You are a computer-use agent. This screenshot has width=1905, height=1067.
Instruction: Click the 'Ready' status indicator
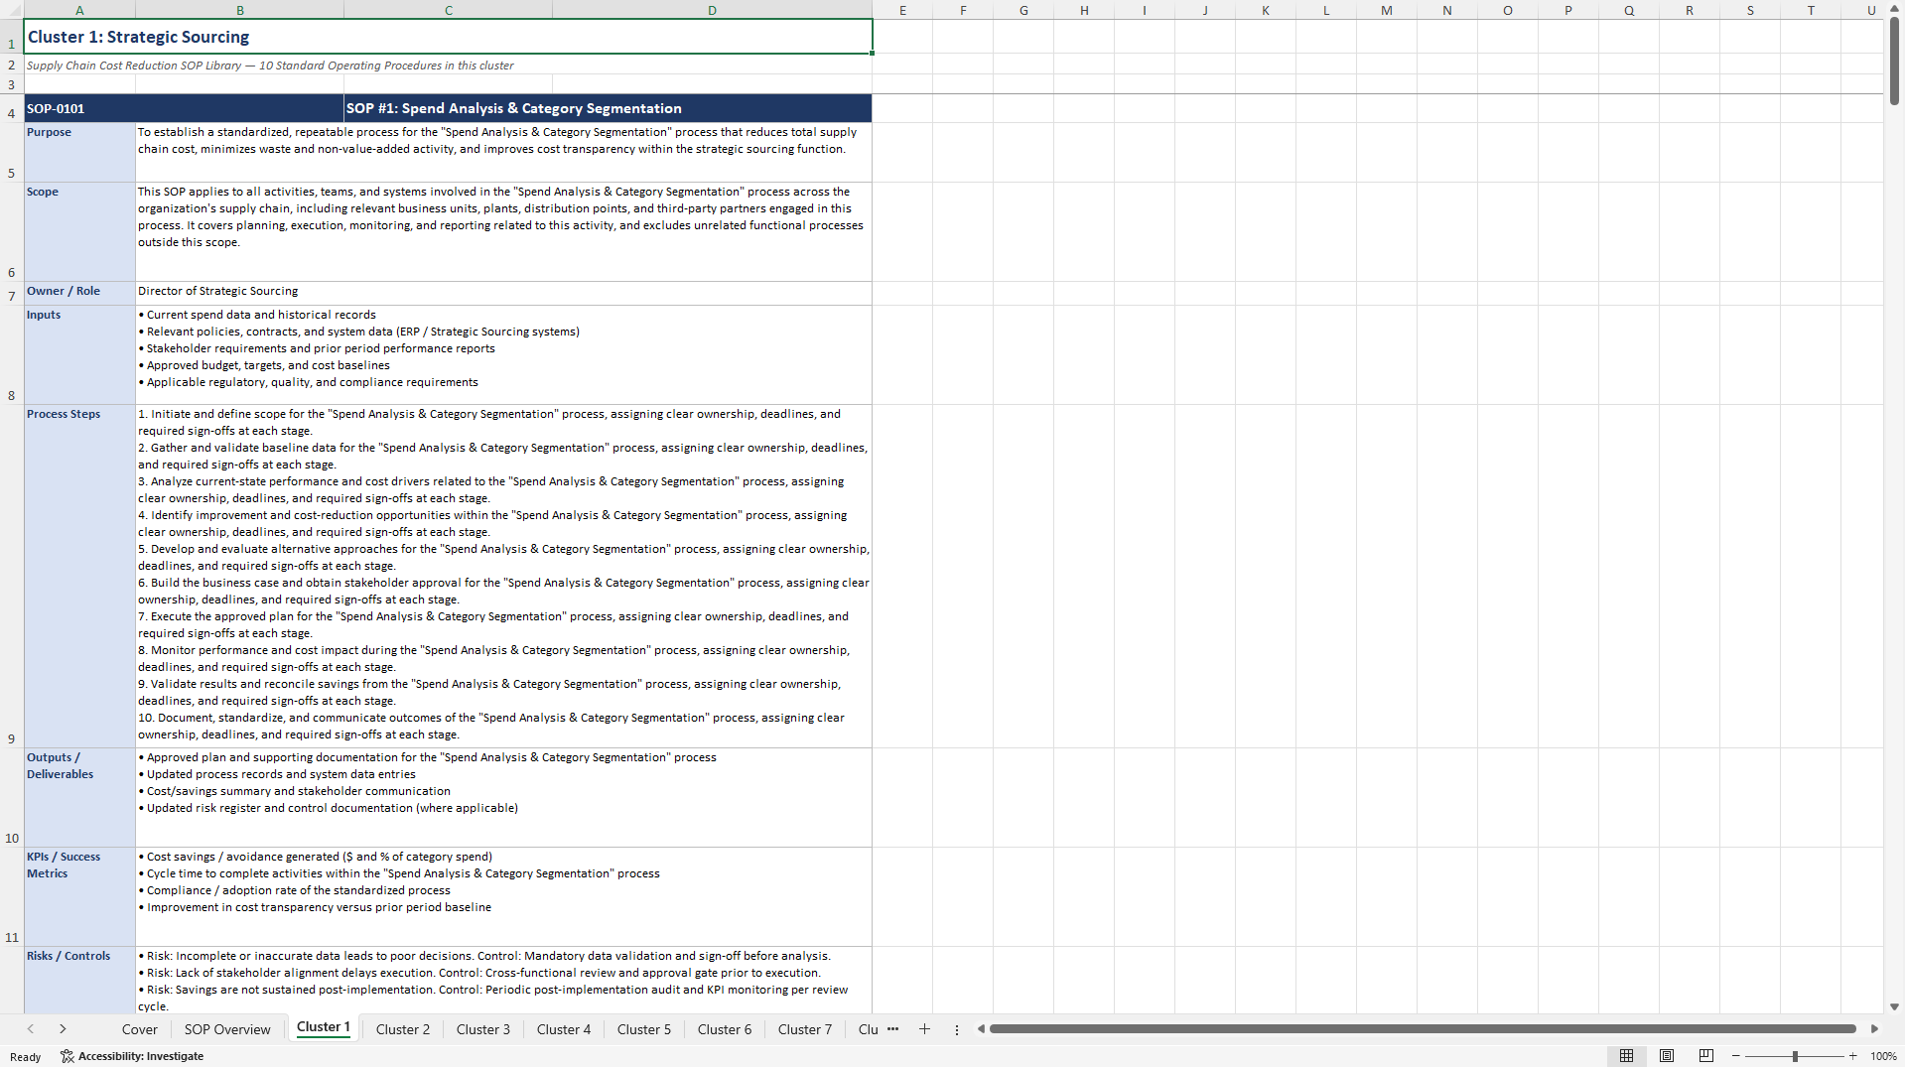pyautogui.click(x=26, y=1057)
